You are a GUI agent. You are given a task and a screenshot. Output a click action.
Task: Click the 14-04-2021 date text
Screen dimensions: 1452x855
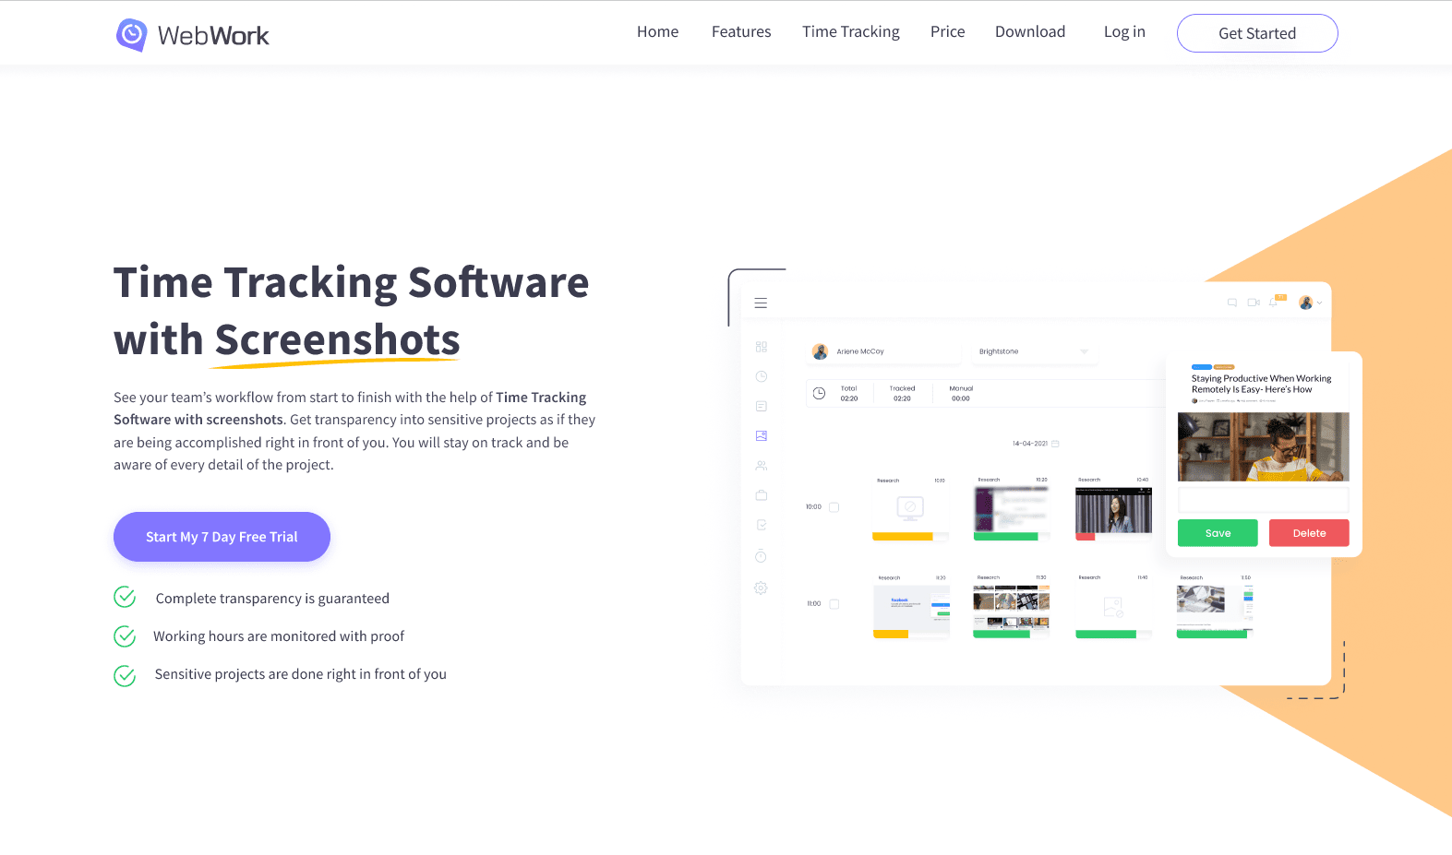click(1030, 444)
